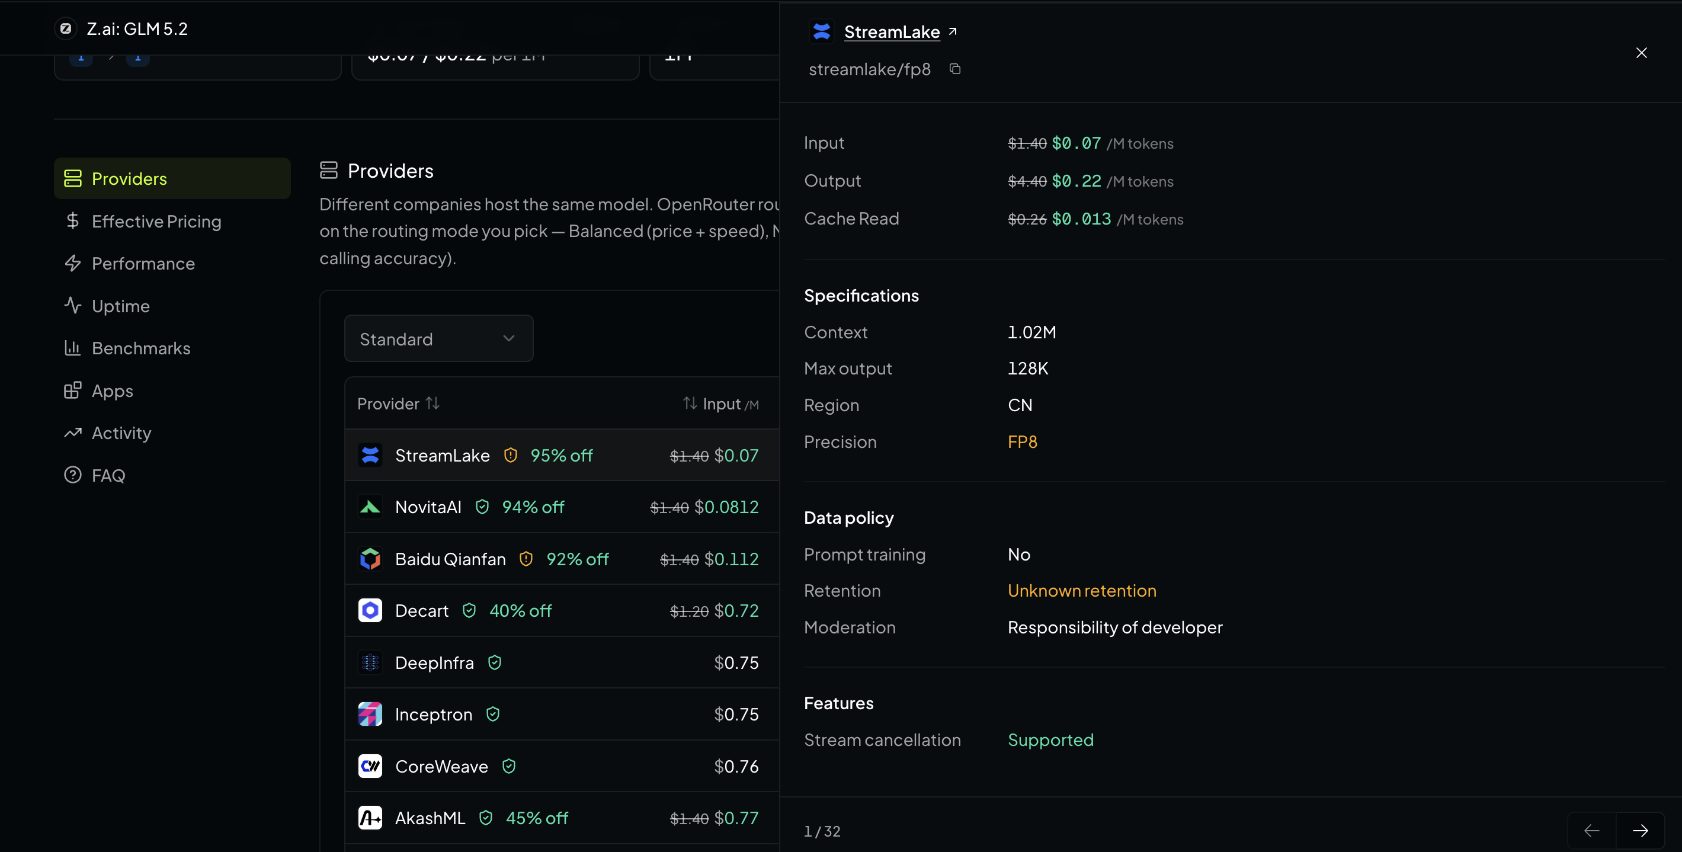The height and width of the screenshot is (852, 1682).
Task: Sort the table by Input price column
Action: 721,403
